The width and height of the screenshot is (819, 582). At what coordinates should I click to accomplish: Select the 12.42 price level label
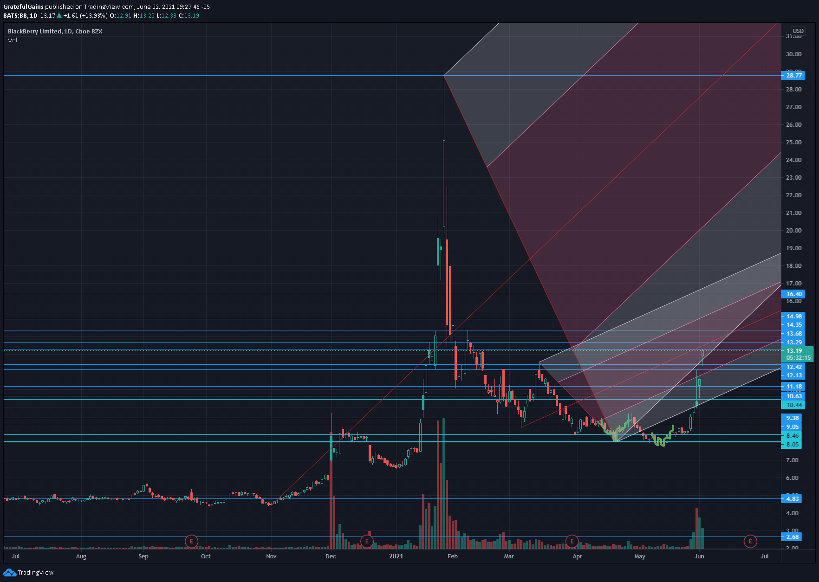793,367
